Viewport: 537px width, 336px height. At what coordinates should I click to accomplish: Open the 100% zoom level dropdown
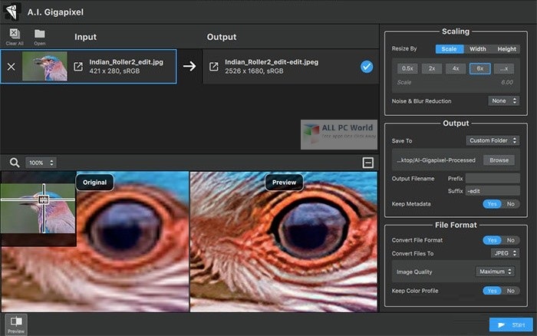tap(41, 163)
